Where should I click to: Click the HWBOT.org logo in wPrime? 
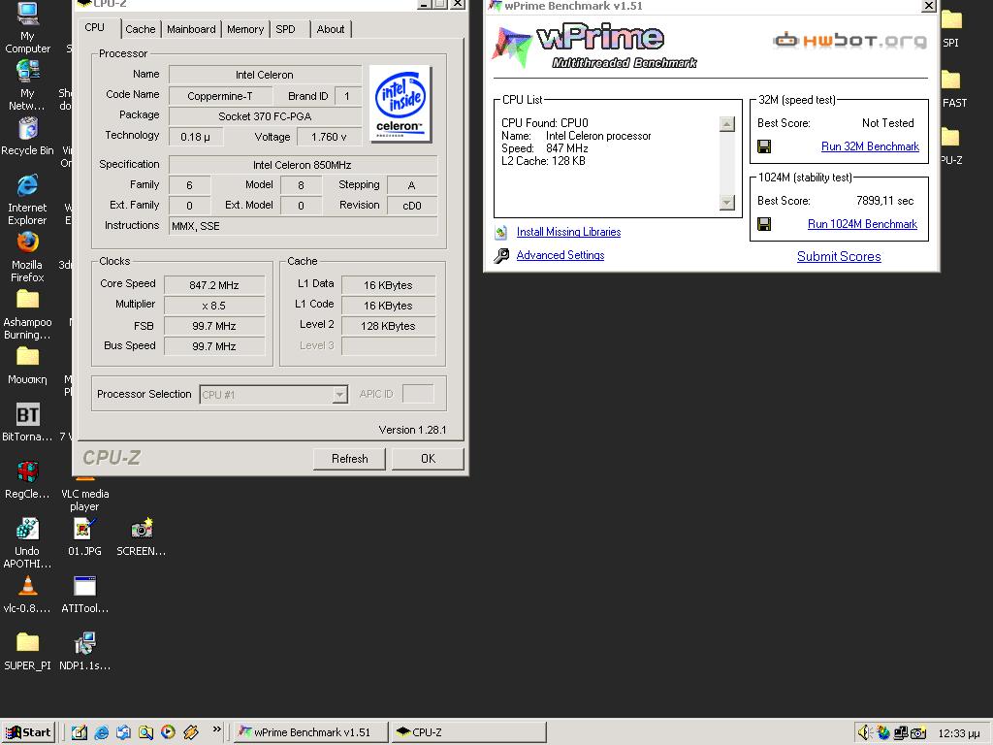(849, 41)
